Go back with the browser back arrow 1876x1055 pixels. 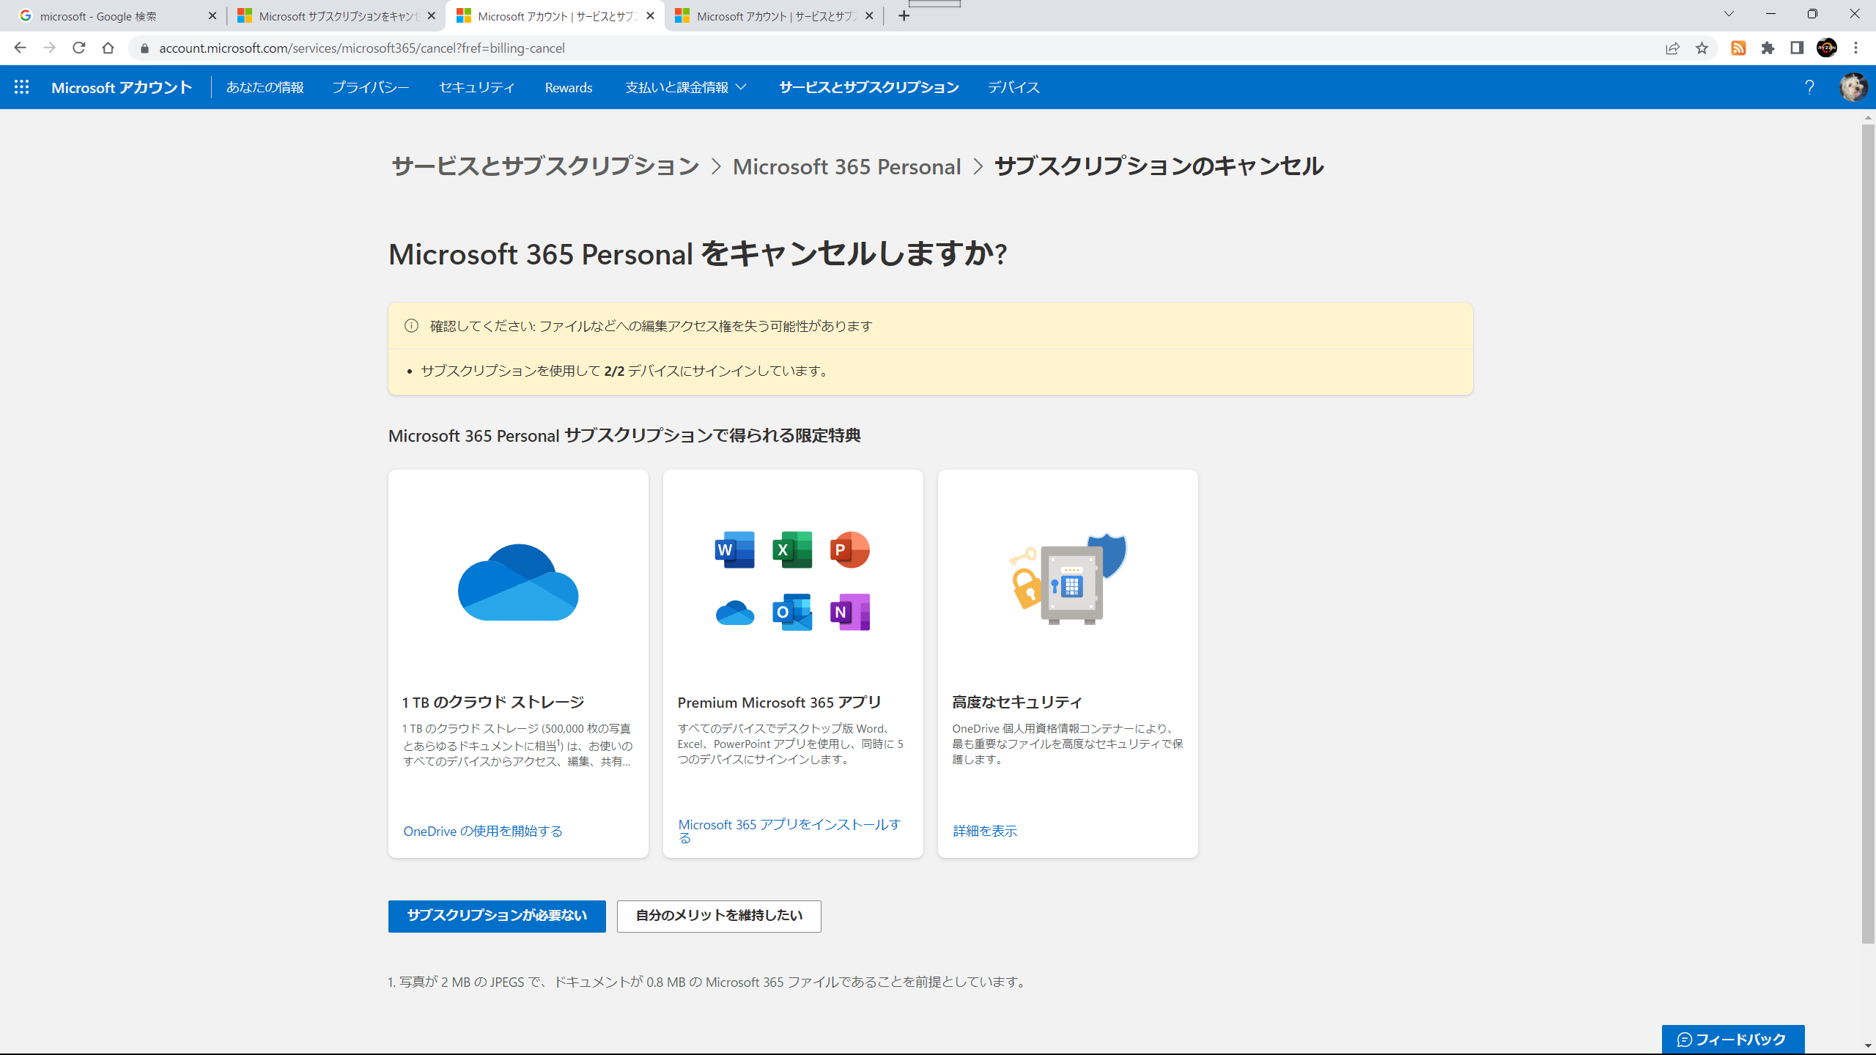tap(20, 48)
